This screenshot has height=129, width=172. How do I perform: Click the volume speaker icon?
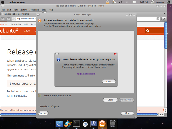tap(127, 2)
